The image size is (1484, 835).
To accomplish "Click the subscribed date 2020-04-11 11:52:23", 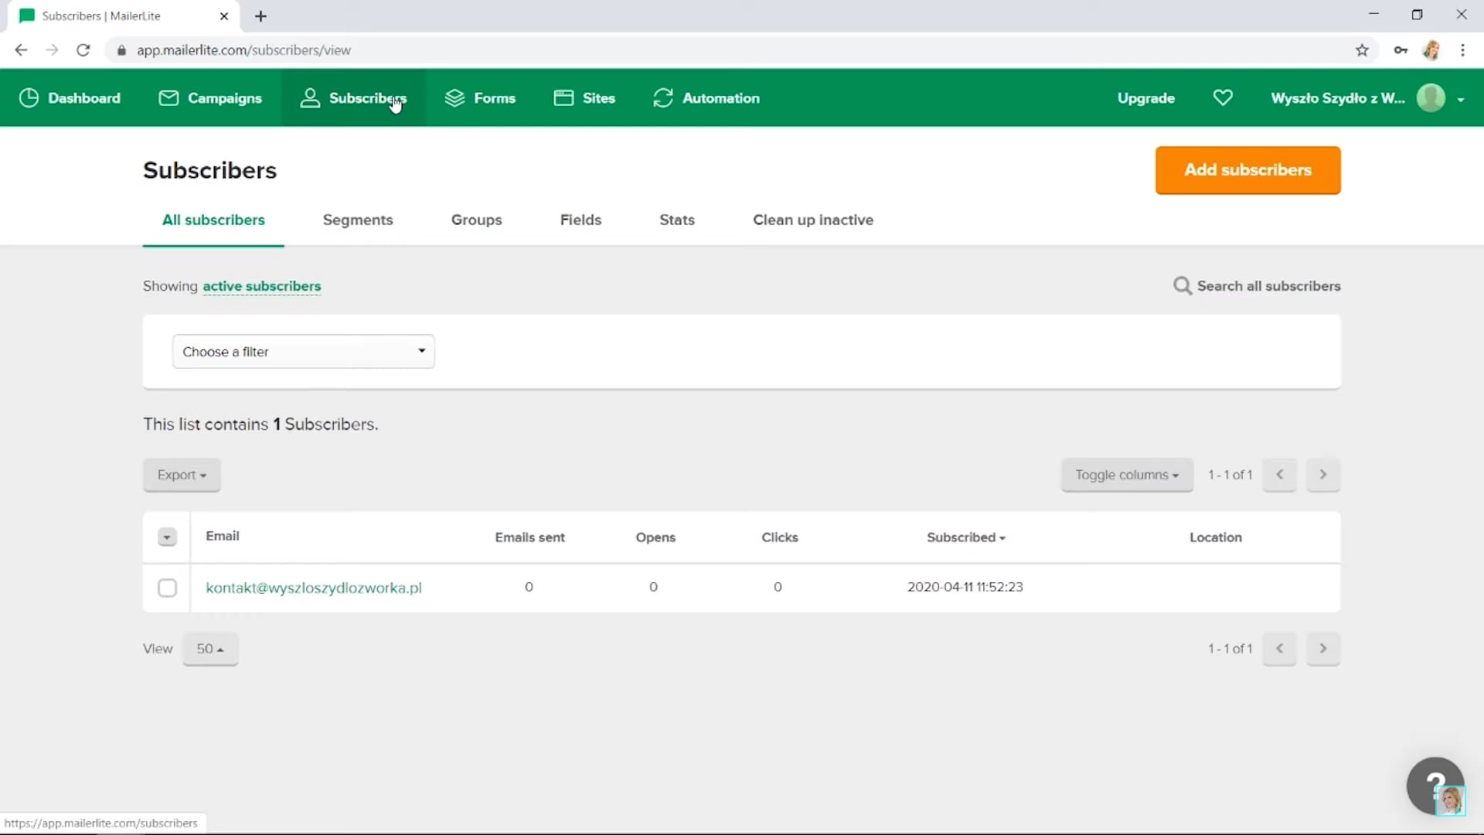I will [x=965, y=587].
